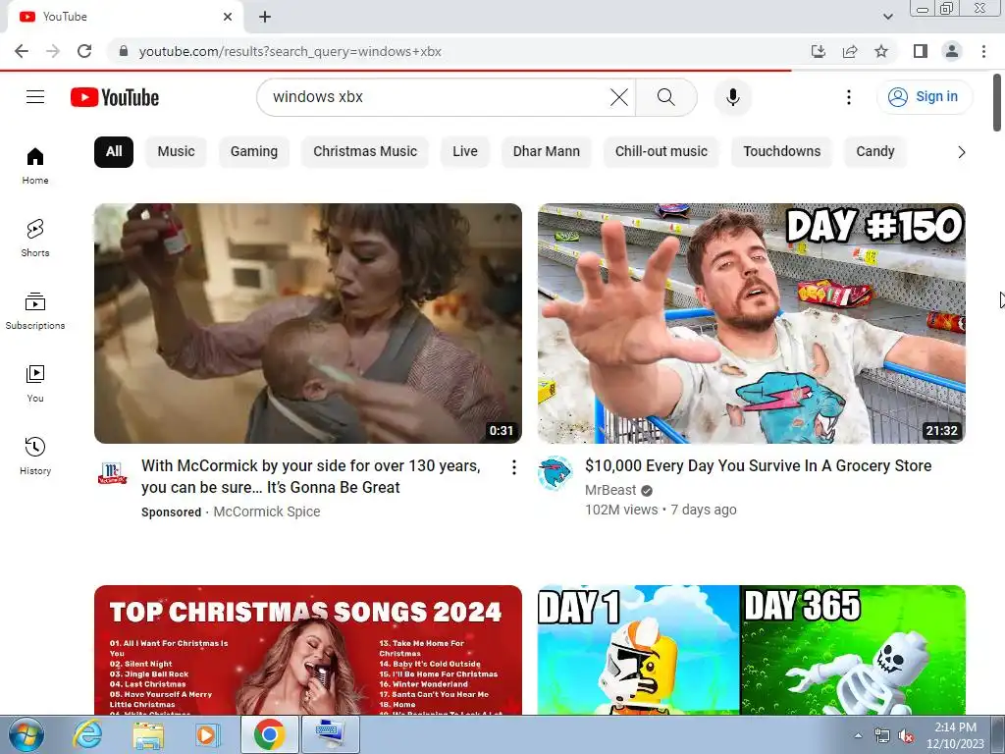
Task: Play the McCormick ad thumbnail
Action: click(307, 323)
